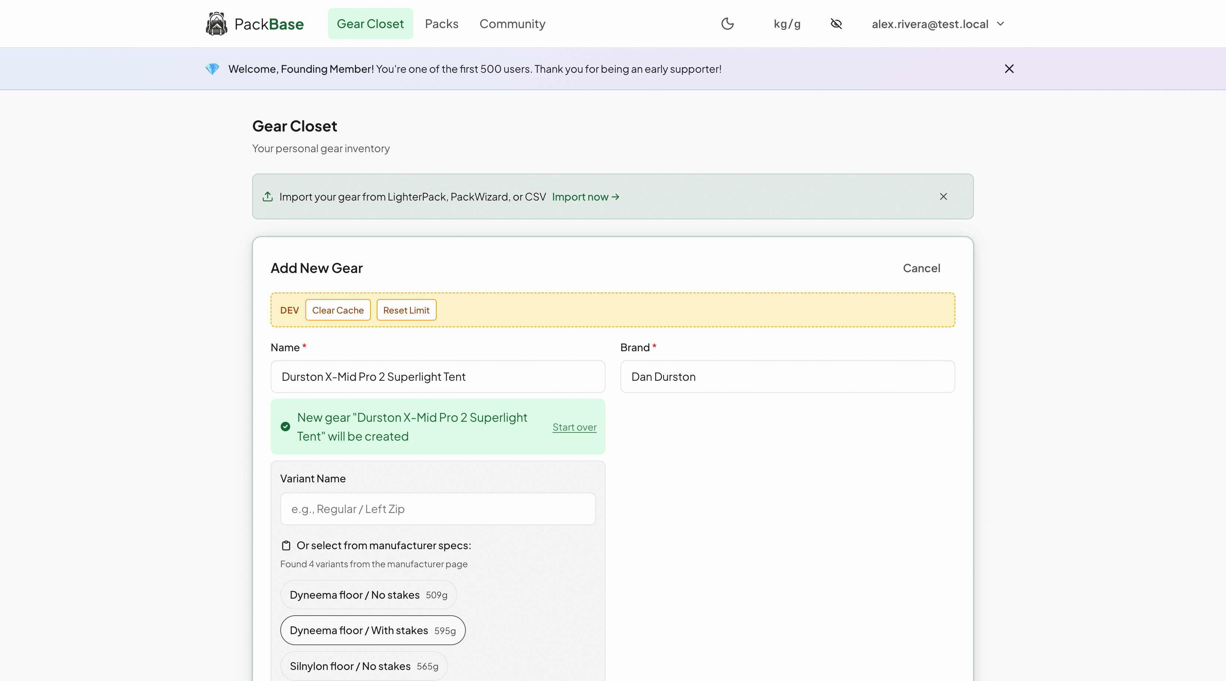Click the new gear will be created message
Screen dimensions: 1226x681
[x=412, y=427]
